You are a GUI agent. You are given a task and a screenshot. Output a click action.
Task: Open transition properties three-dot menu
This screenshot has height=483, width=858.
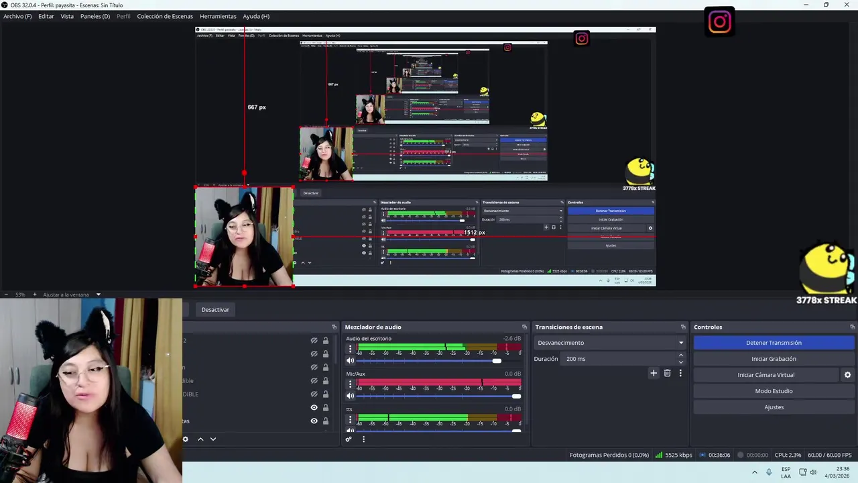pos(680,373)
